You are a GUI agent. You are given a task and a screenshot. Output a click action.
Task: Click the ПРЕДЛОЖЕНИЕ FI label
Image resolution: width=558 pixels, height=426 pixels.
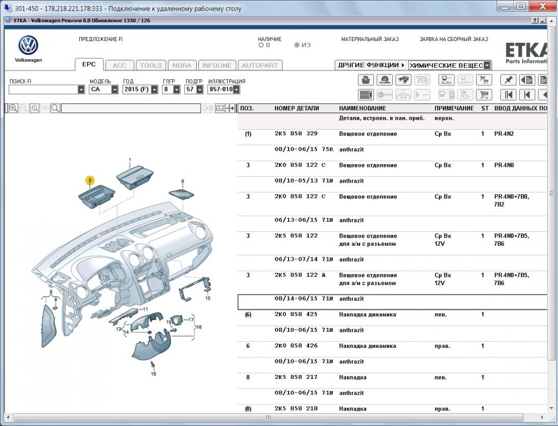coord(101,39)
